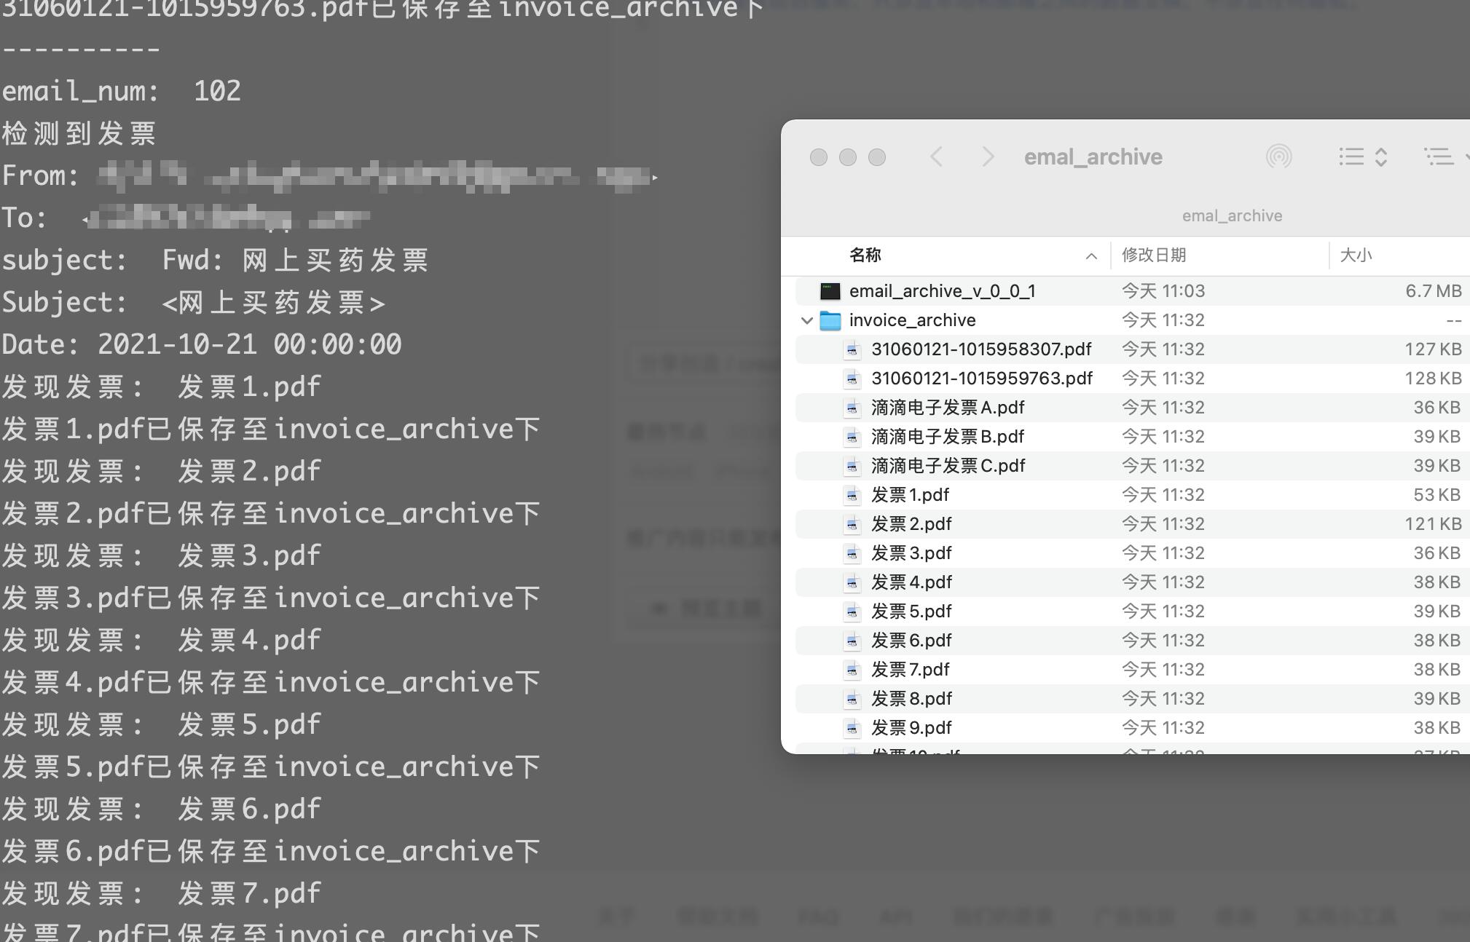This screenshot has height=942, width=1470.
Task: Select the 滴滴电子发票C.pdf row
Action: (x=948, y=466)
